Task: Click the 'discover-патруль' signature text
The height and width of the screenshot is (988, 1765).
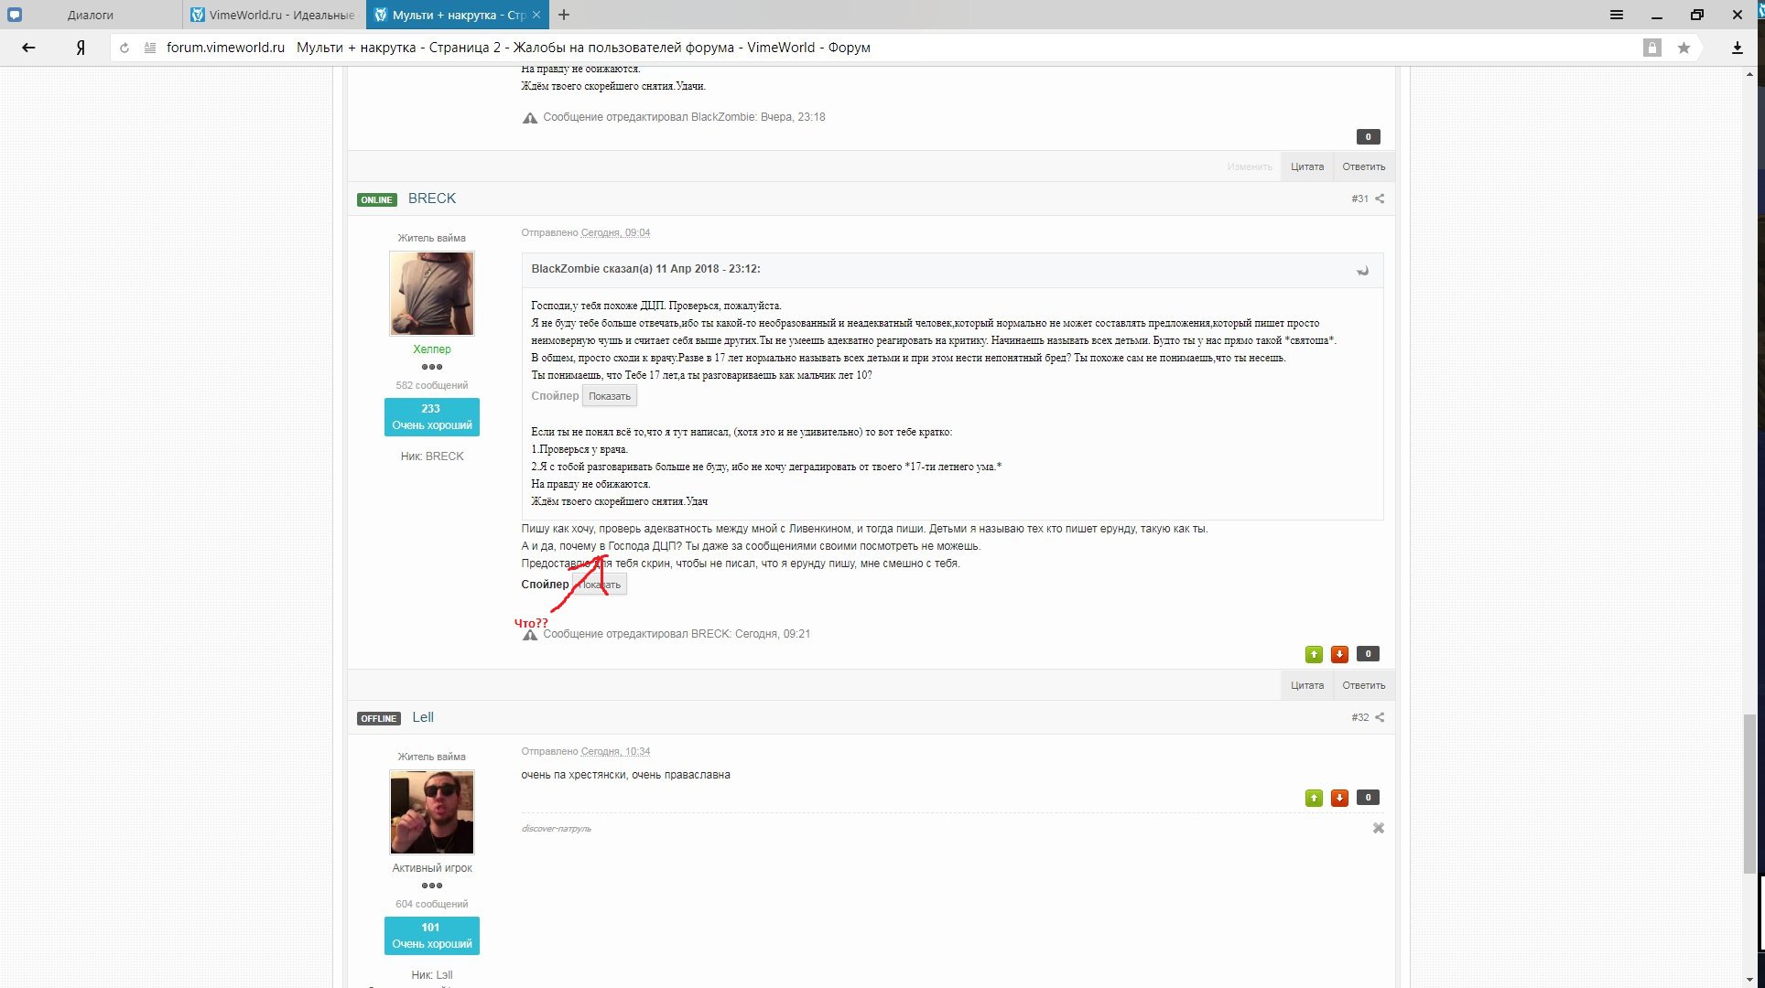Action: 556,829
